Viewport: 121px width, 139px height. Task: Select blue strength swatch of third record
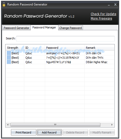point(9,62)
